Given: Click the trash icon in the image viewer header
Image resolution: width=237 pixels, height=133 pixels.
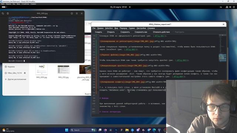Looking at the screenshot, I should click(8, 13).
